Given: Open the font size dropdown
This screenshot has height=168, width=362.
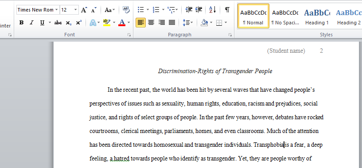Looking at the screenshot, I should tap(75, 10).
